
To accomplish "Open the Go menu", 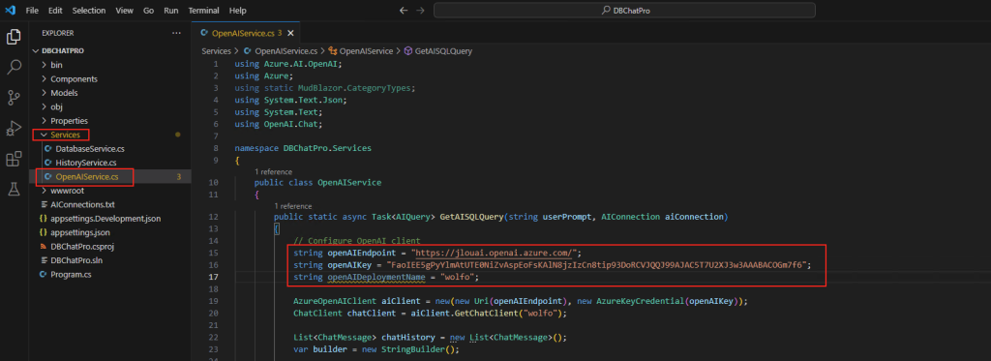I will click(148, 11).
